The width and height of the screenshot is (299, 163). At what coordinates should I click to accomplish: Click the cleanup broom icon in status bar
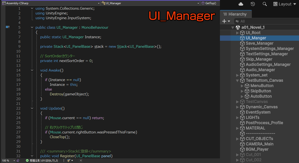click(x=68, y=160)
